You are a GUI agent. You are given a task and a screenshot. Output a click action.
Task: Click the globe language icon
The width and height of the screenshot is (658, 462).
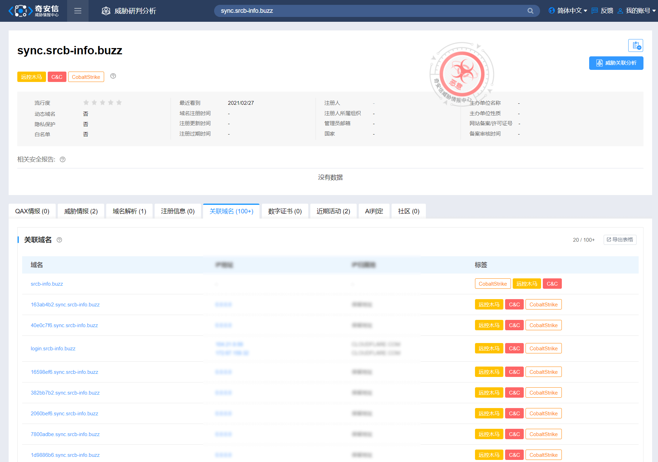click(x=552, y=11)
